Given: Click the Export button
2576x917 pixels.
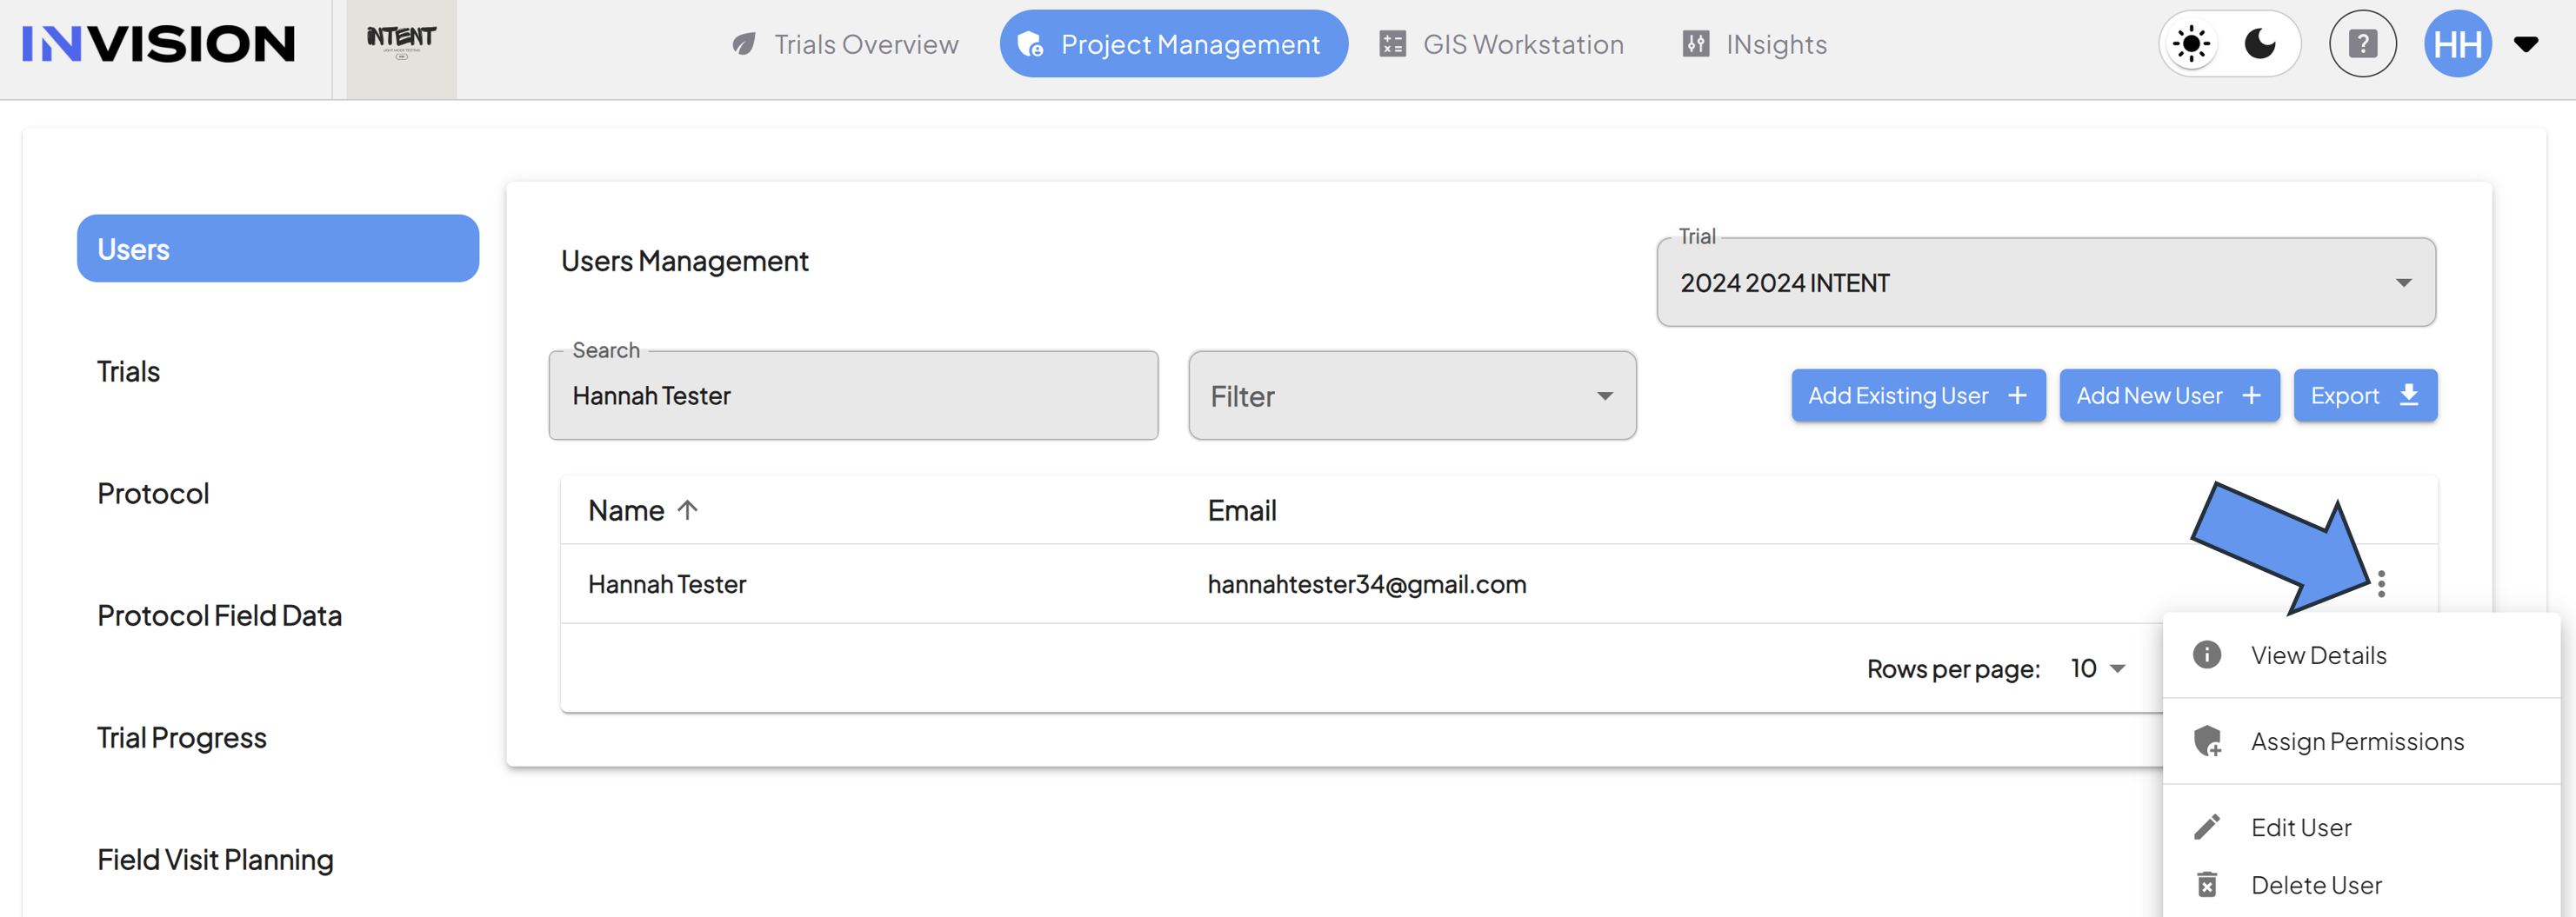Looking at the screenshot, I should (2365, 395).
